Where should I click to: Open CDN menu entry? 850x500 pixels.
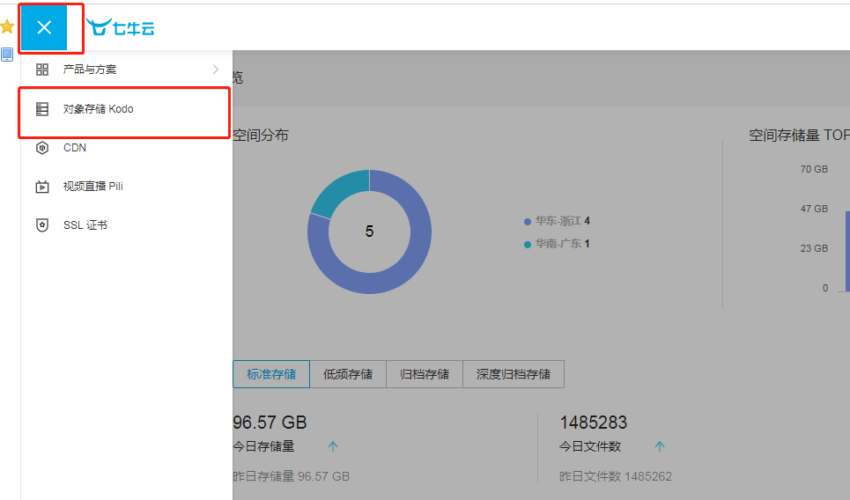pyautogui.click(x=127, y=148)
